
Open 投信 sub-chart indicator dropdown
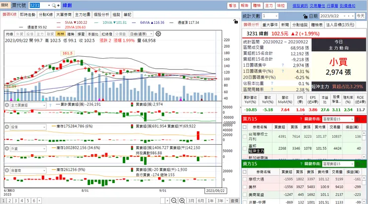tap(44, 127)
